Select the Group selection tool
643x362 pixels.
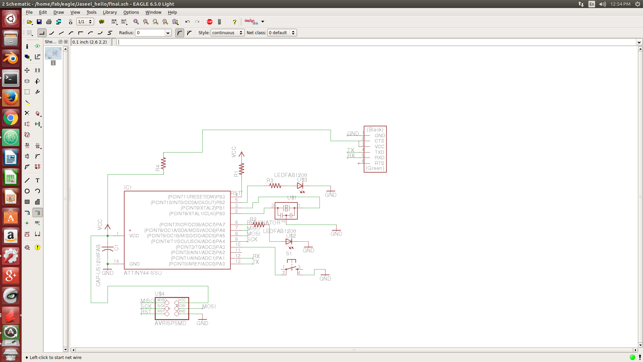[x=27, y=92]
